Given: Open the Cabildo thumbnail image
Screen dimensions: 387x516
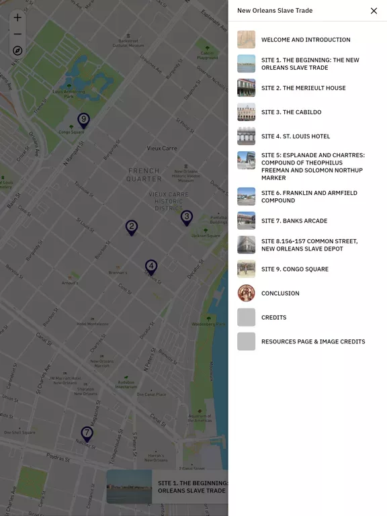Looking at the screenshot, I should [x=246, y=112].
